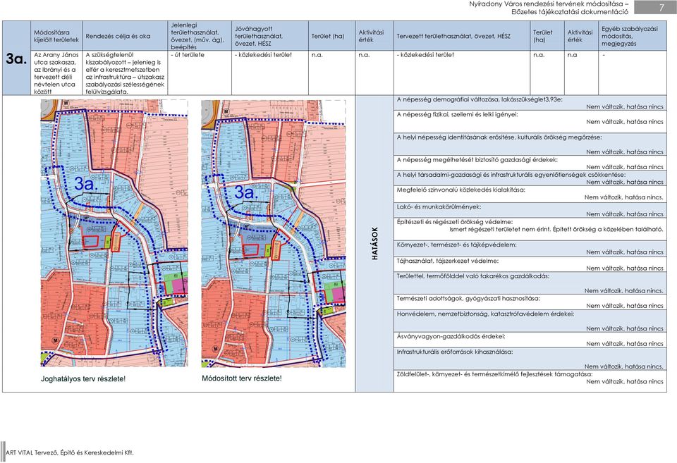
Task: Open the Módosított terv map image
Action: [274, 233]
